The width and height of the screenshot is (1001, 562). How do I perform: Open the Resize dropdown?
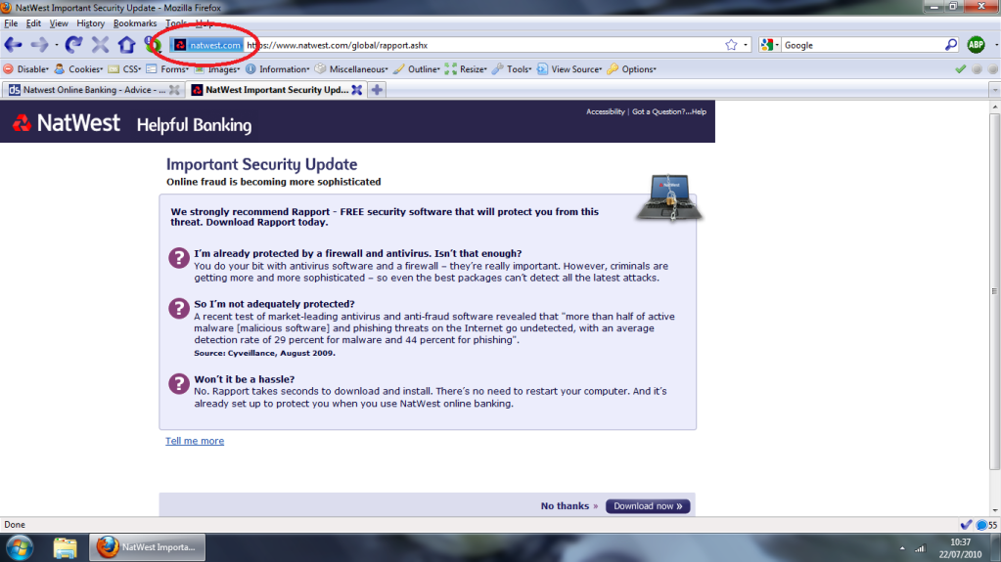[x=466, y=68]
